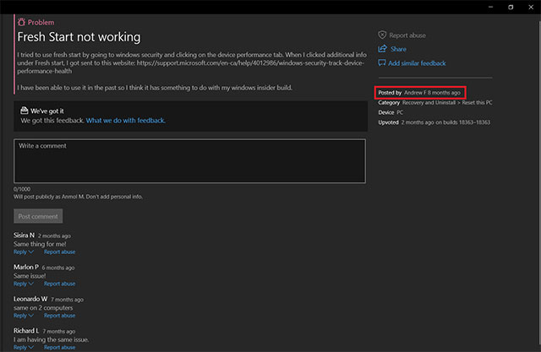This screenshot has width=541, height=352.
Task: Click the Share icon
Action: pyautogui.click(x=382, y=49)
